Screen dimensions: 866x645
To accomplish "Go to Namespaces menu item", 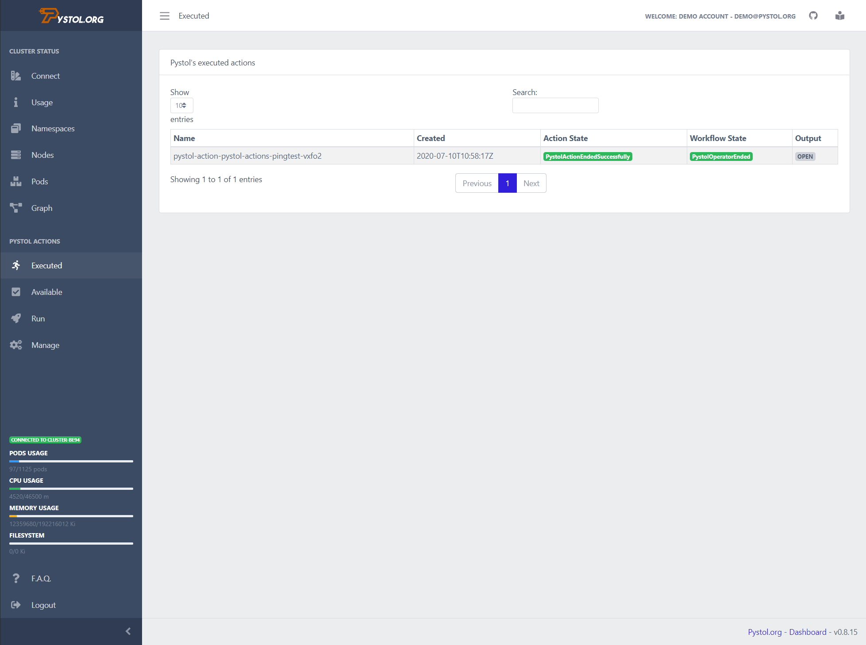I will pyautogui.click(x=53, y=129).
